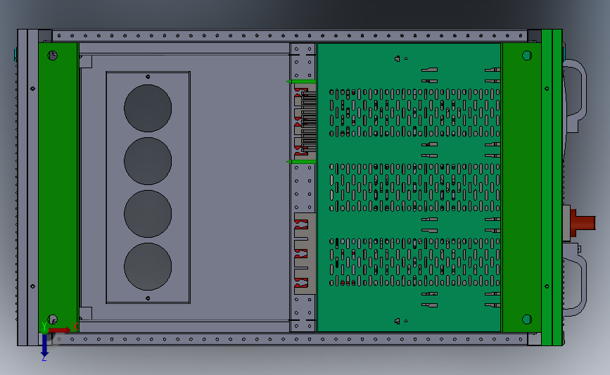Select the lower backplane connector with red clips
The image size is (610, 375).
coord(305,253)
